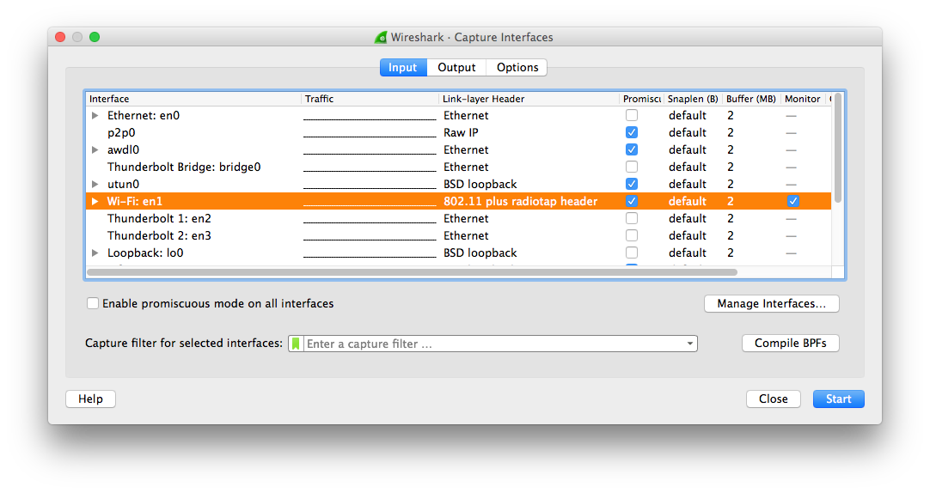Click the Start capture button
Image resolution: width=930 pixels, height=493 pixels.
coord(839,399)
